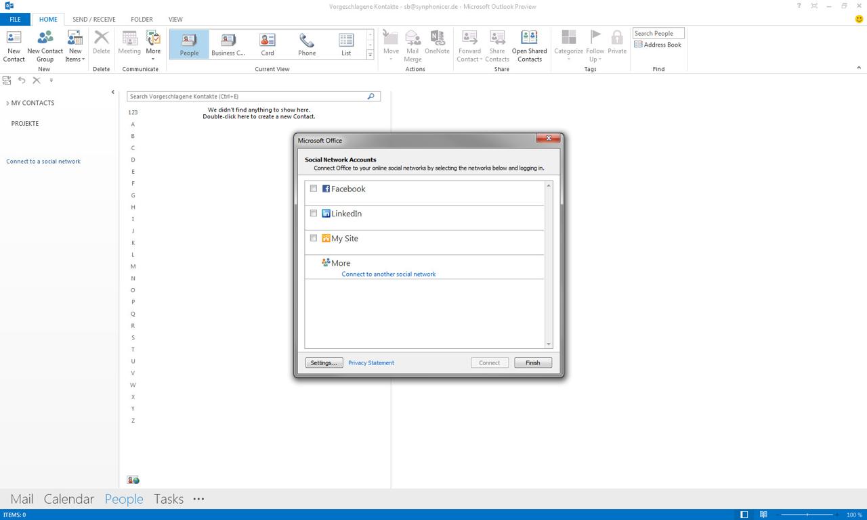The width and height of the screenshot is (867, 520).
Task: Click the X delete icon in quick access toolbar
Action: pyautogui.click(x=37, y=80)
